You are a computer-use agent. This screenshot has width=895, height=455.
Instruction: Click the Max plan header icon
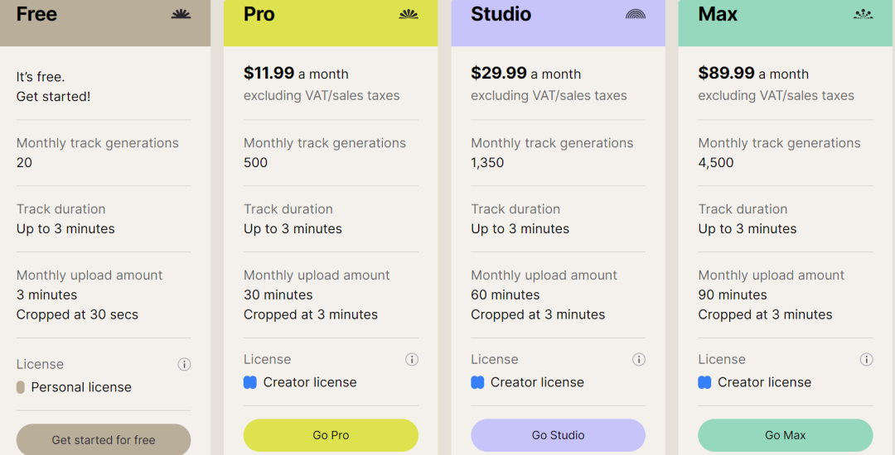point(863,14)
